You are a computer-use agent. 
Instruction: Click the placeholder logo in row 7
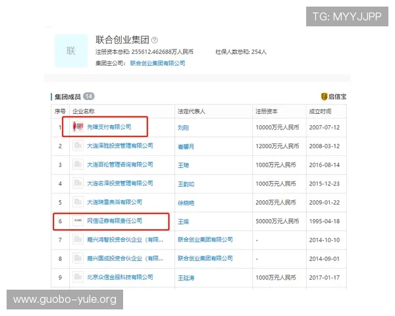[x=78, y=240]
